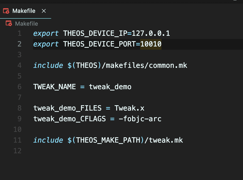
Task: Click the IP address 127.0.0.1
Action: click(x=151, y=33)
